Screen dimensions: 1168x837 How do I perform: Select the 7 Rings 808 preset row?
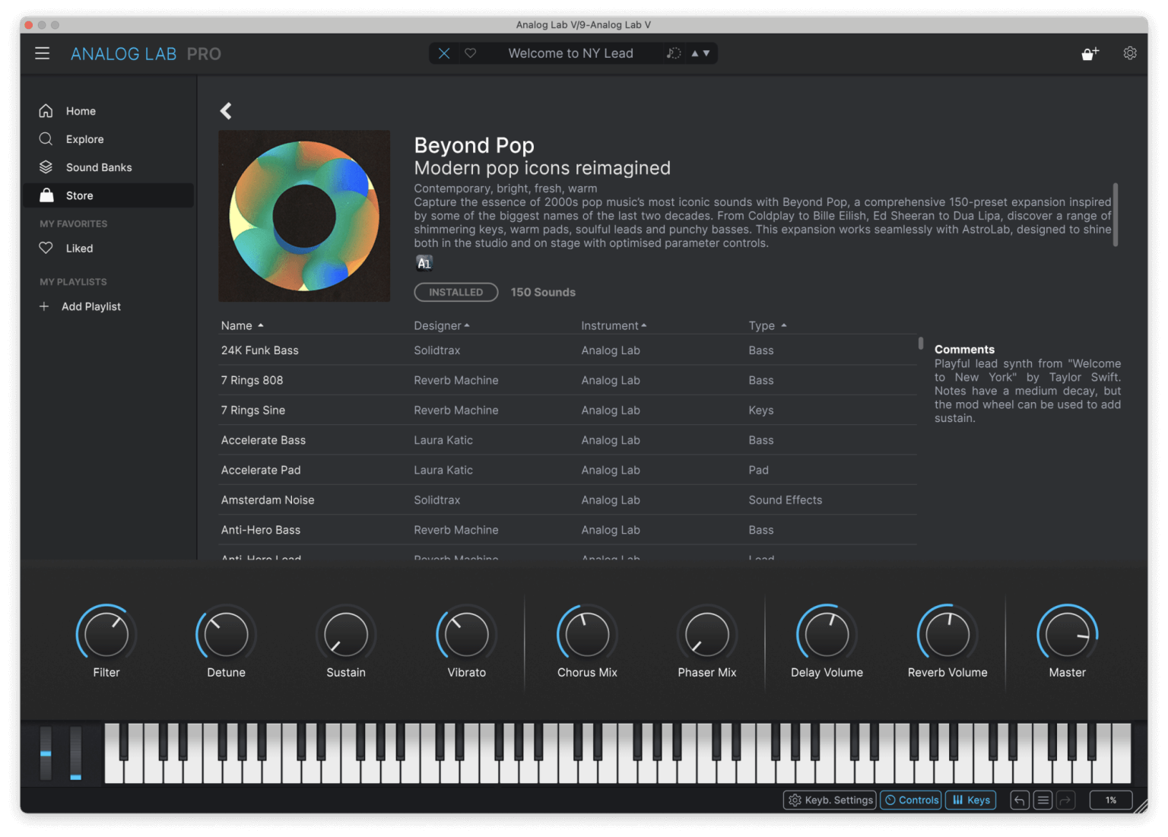[252, 380]
